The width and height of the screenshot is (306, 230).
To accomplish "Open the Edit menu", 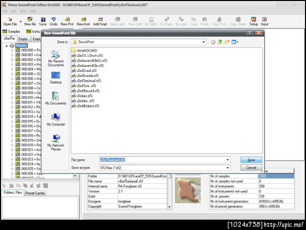I will pyautogui.click(x=13, y=11).
